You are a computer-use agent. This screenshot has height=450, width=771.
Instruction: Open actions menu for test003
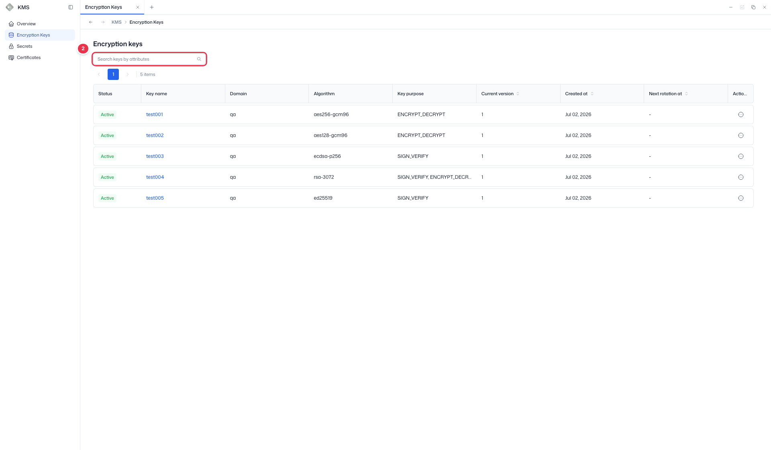click(741, 156)
